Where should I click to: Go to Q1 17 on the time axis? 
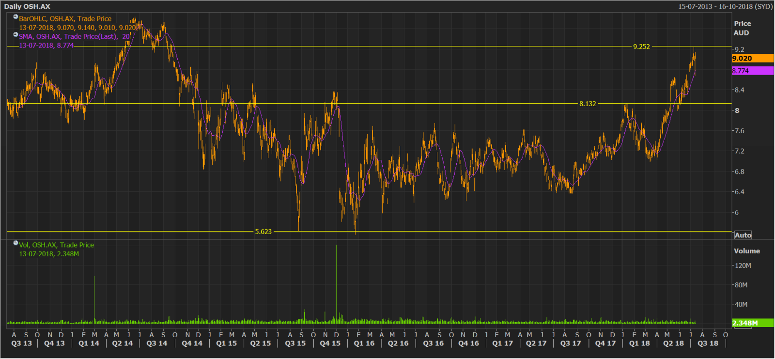pos(503,343)
